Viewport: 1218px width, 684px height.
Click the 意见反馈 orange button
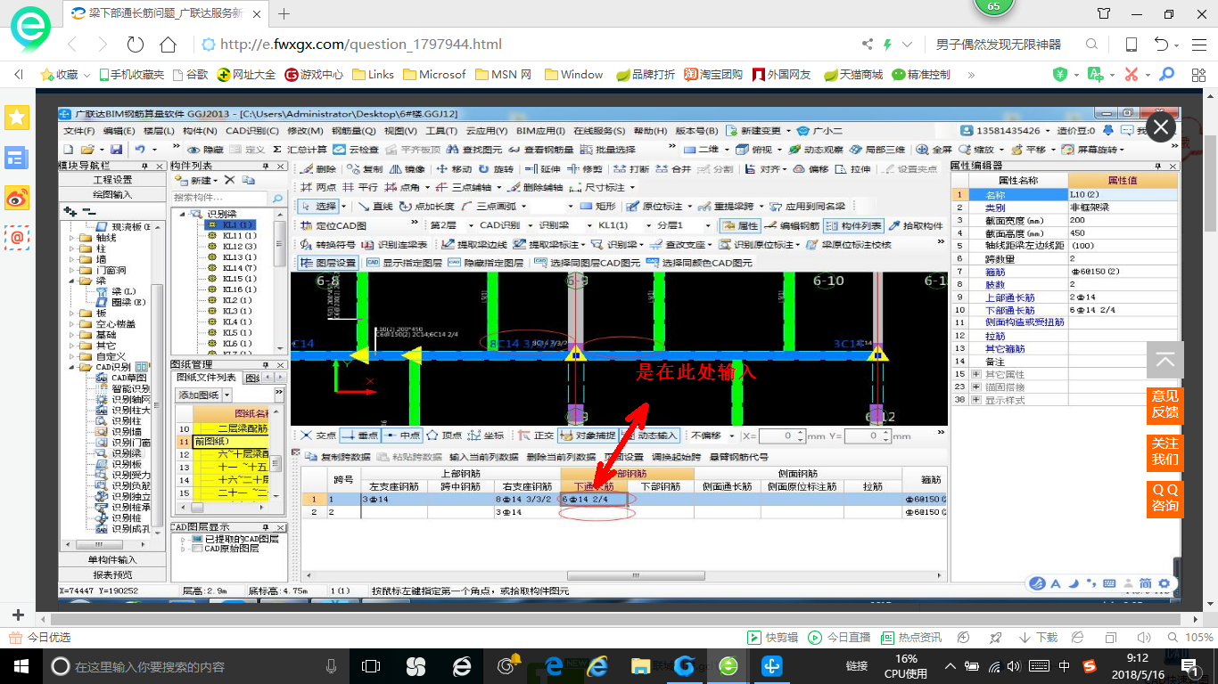[x=1165, y=404]
